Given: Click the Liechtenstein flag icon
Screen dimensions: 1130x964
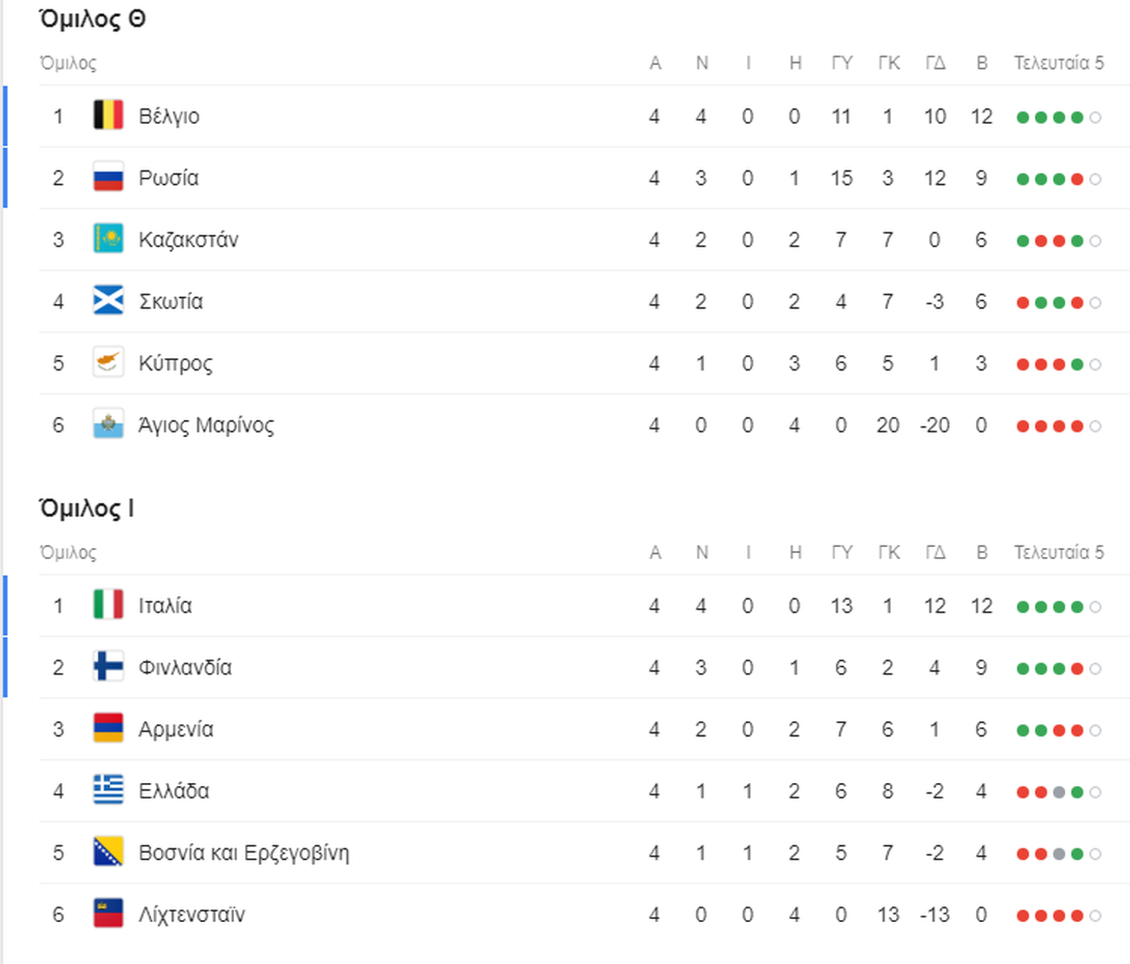Looking at the screenshot, I should point(108,913).
